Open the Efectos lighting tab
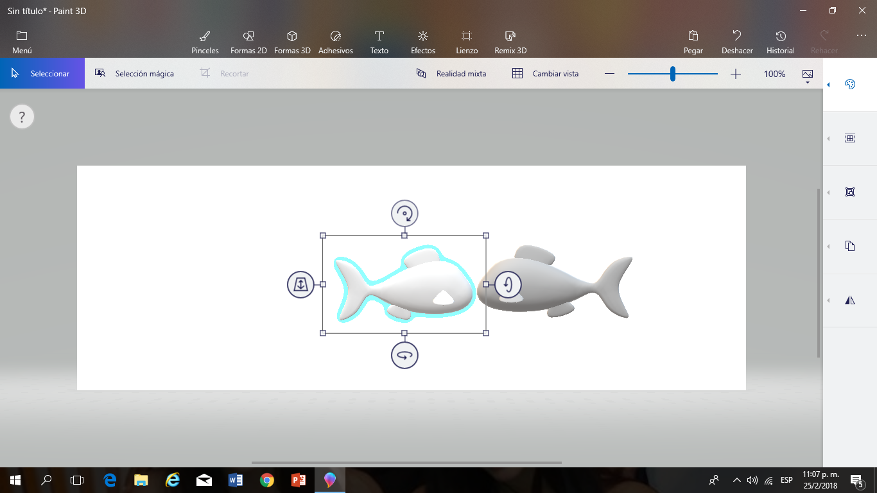877x493 pixels. [423, 42]
